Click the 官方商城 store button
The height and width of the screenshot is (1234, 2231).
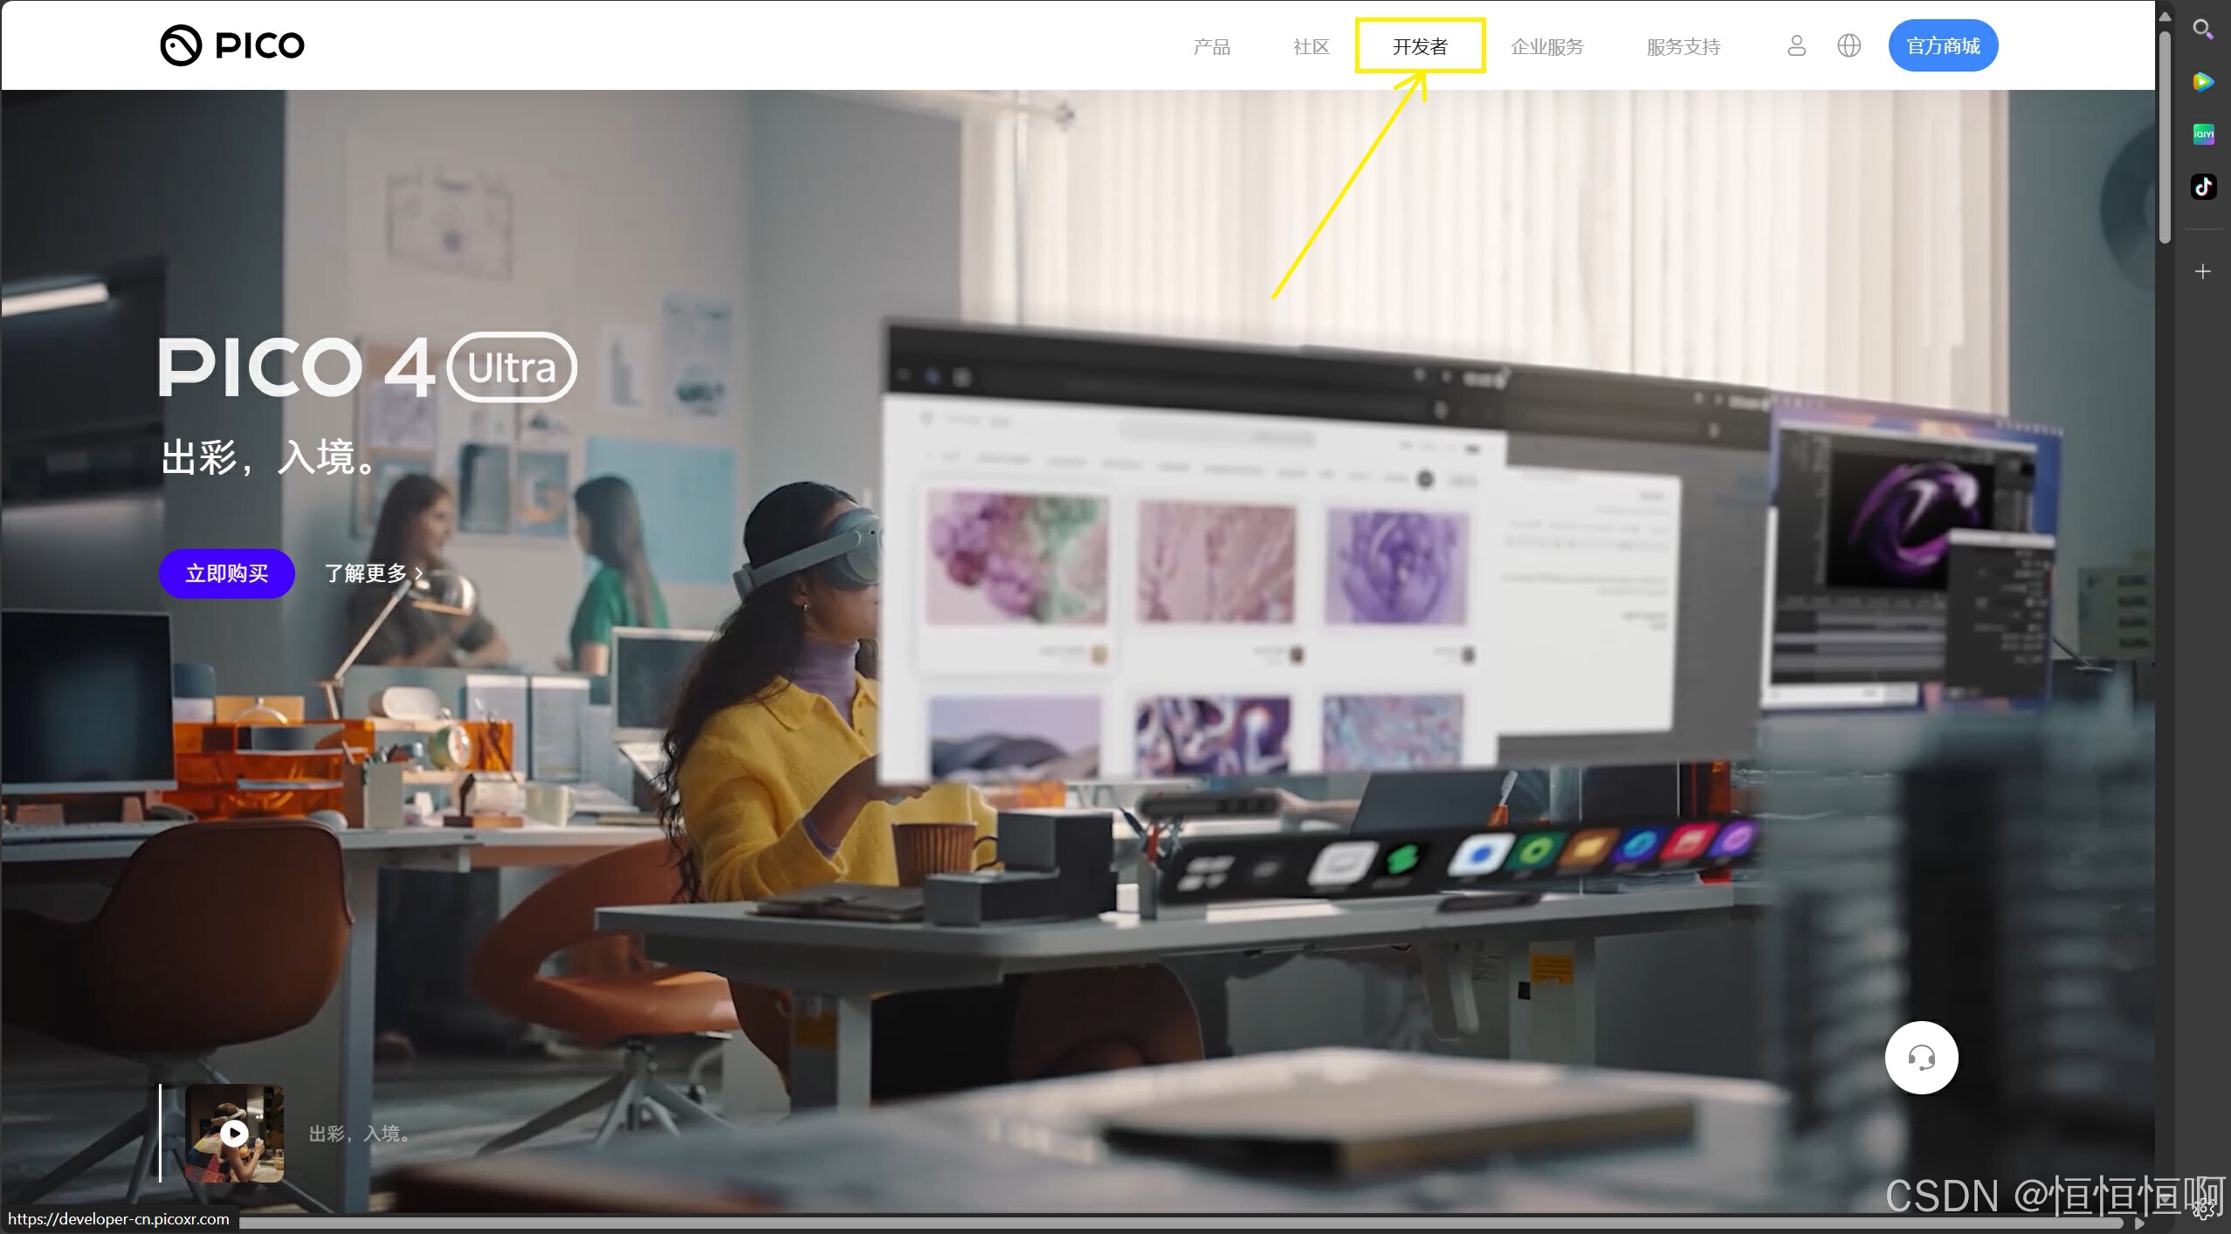point(1943,45)
